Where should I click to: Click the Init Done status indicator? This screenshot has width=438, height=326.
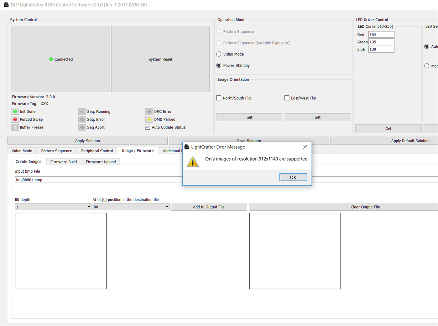tap(15, 111)
